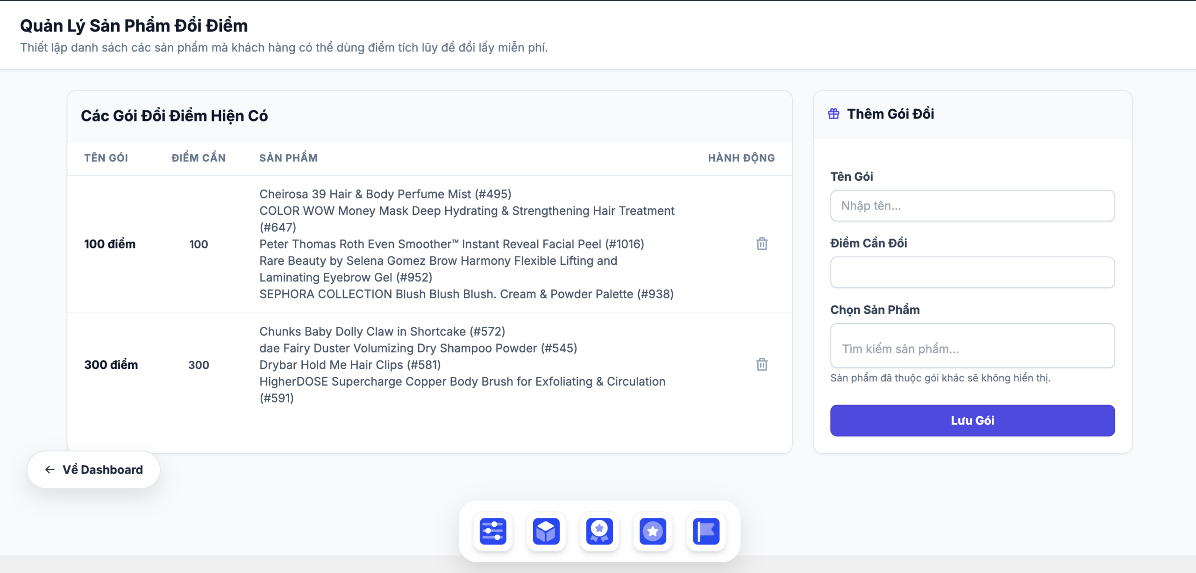
Task: Open the award ribbon badge icon in dock
Action: [x=599, y=531]
